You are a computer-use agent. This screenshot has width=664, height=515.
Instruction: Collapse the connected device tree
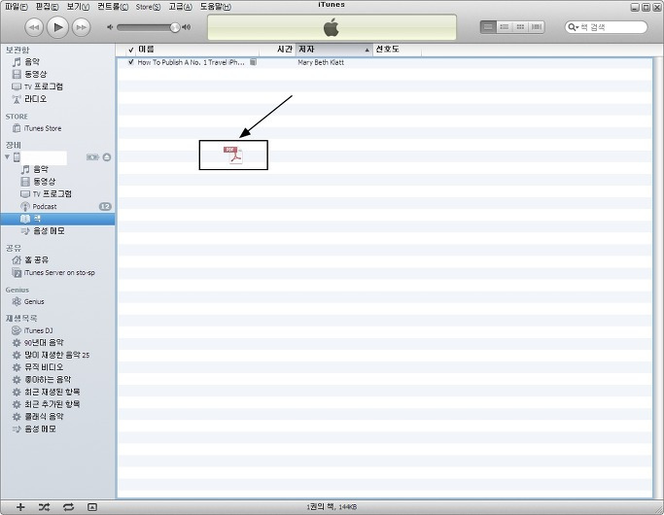pos(7,157)
